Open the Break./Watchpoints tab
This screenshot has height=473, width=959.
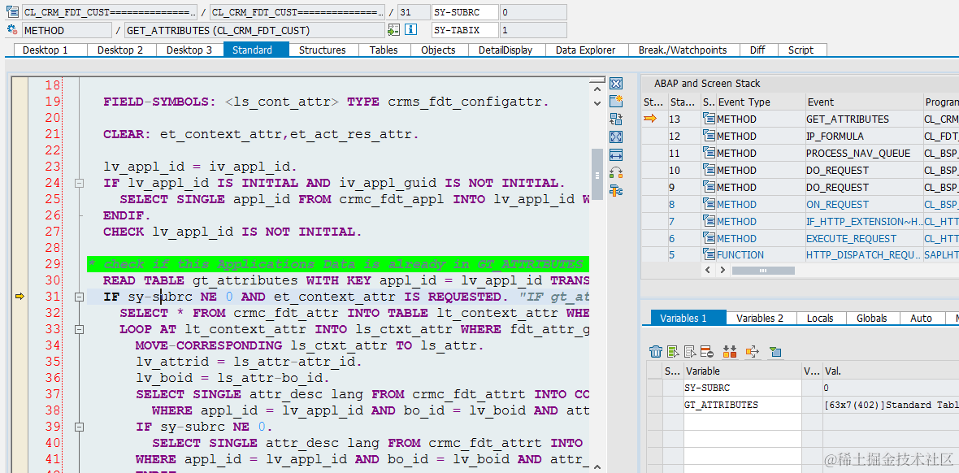(683, 50)
